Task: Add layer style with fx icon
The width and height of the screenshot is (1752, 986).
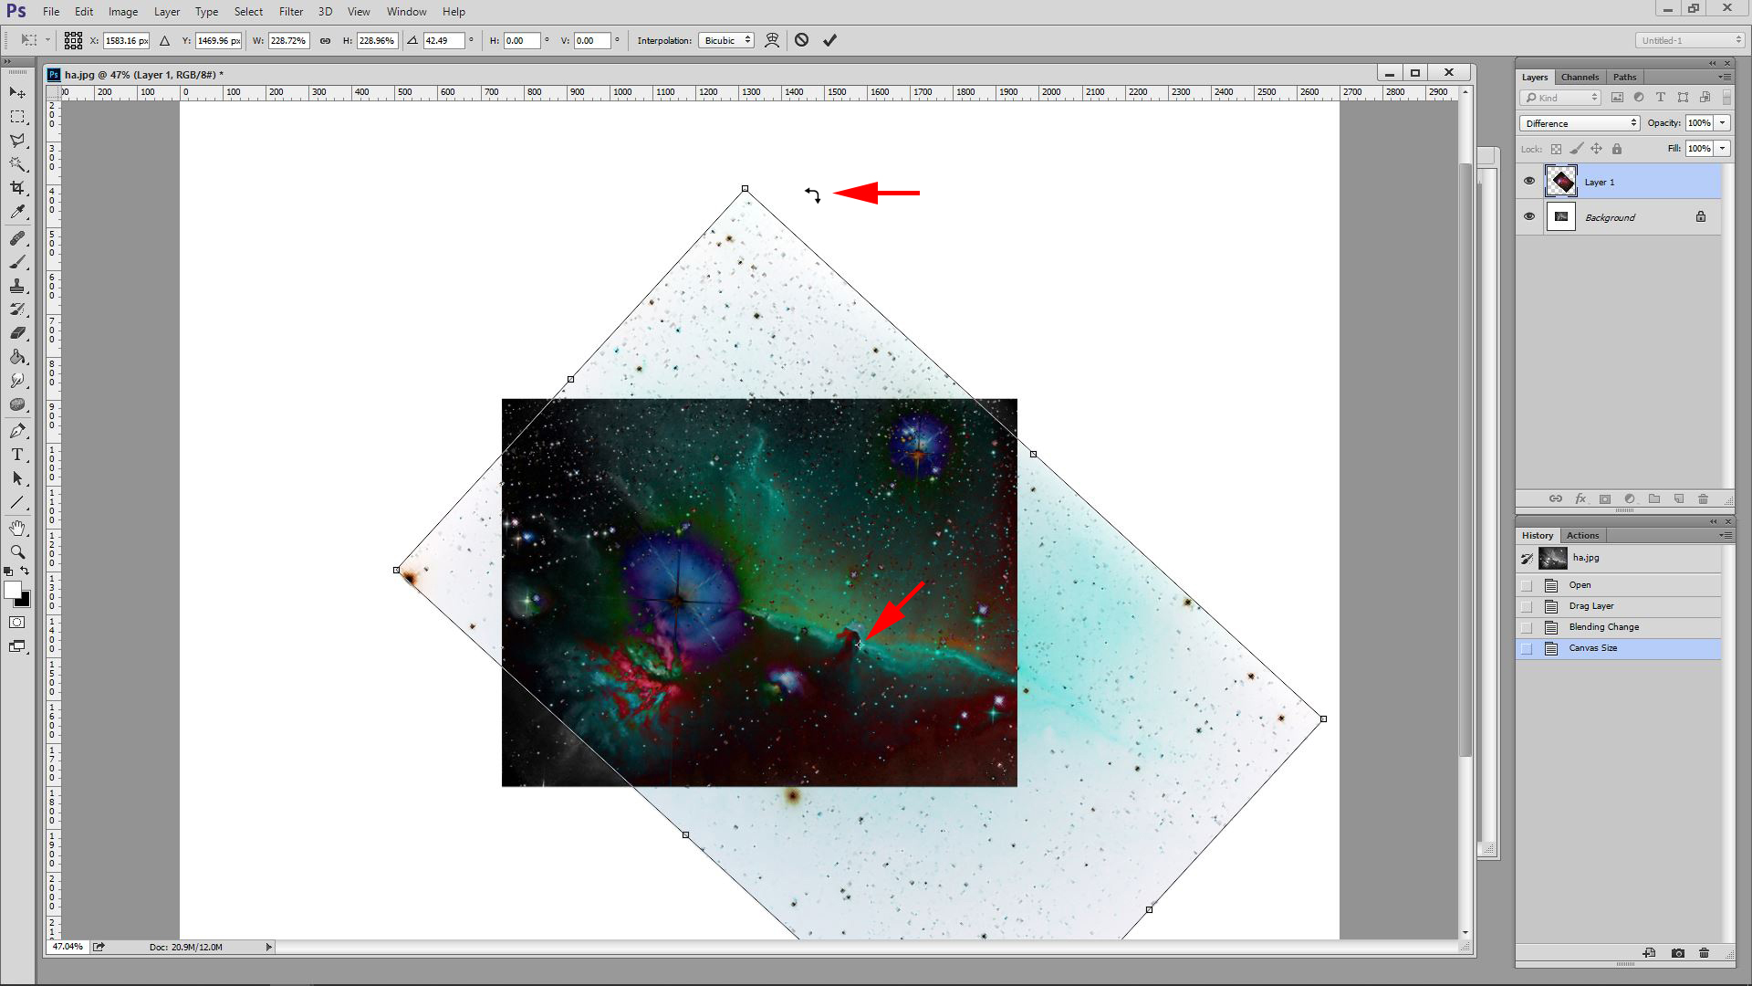Action: [x=1580, y=499]
